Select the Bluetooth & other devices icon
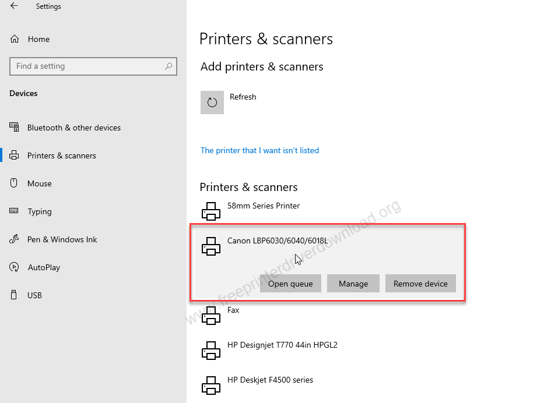Screen dimensions: 551x403 pyautogui.click(x=14, y=127)
